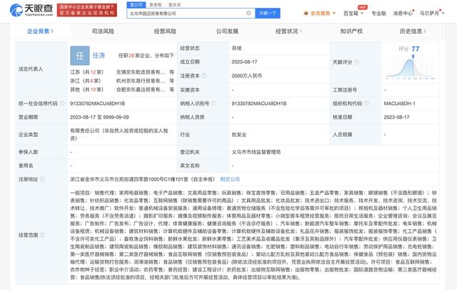Switch to the 公司发展 tab
Image resolution: width=457 pixels, height=290 pixels.
pyautogui.click(x=227, y=31)
